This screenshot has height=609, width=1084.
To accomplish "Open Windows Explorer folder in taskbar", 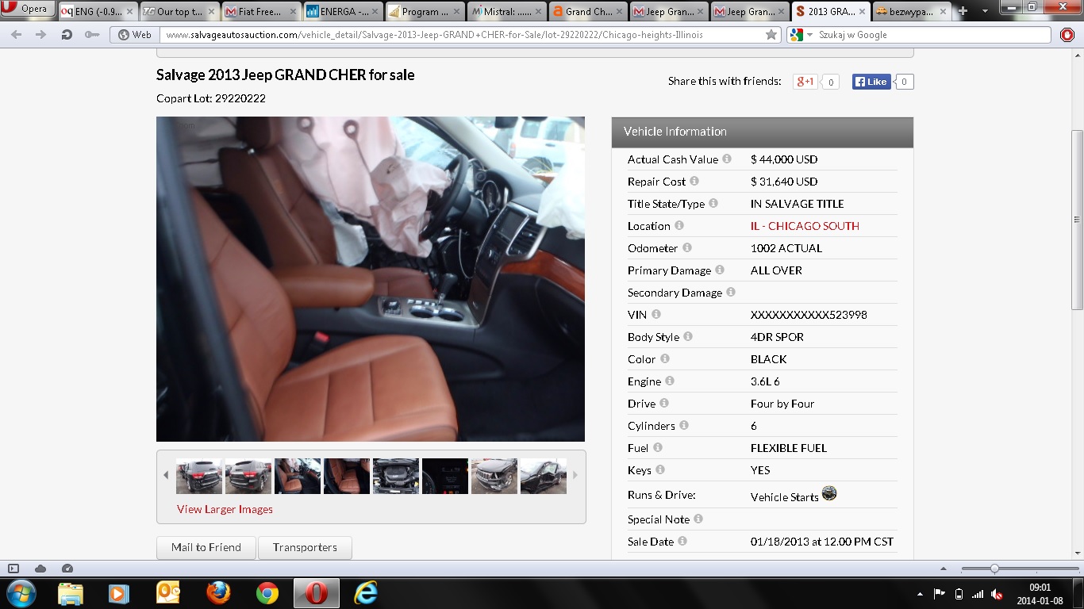I will (x=71, y=593).
